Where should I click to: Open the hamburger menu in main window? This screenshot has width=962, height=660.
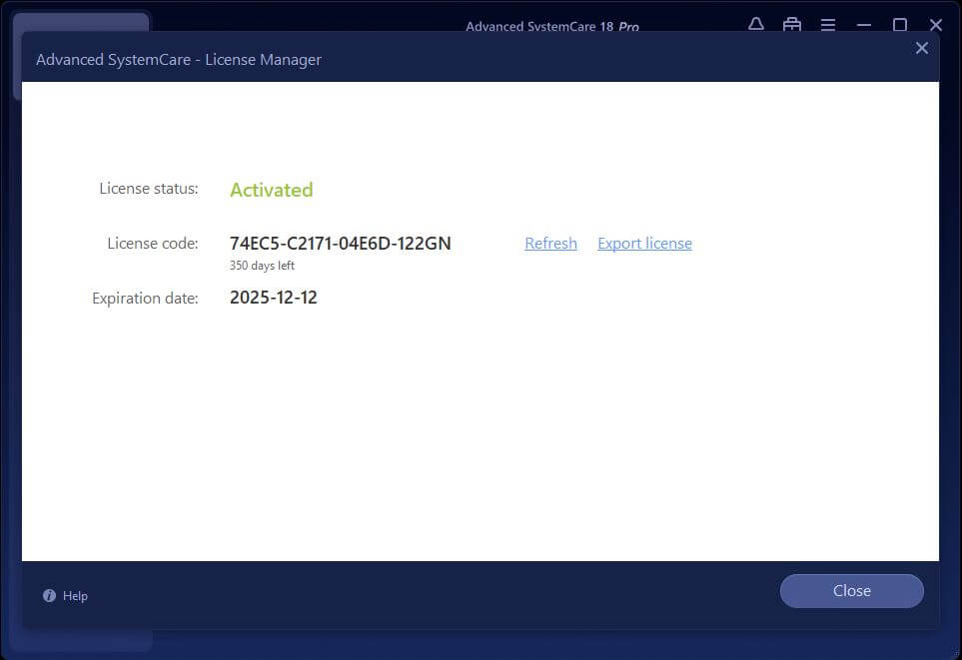point(828,25)
